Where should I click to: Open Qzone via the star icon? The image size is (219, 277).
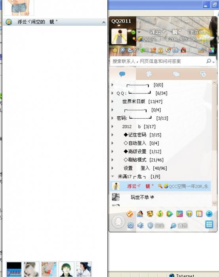click(x=115, y=50)
